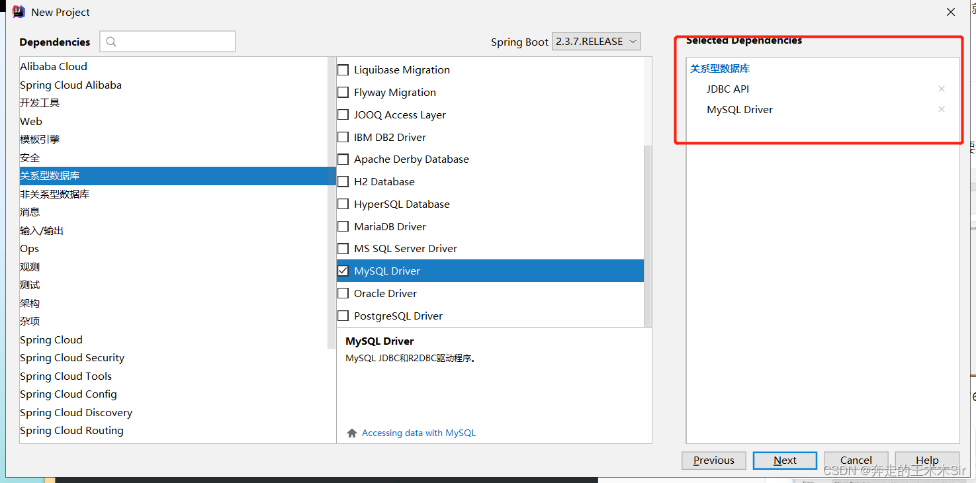Image resolution: width=976 pixels, height=483 pixels.
Task: Select the highlighted 关系型数据库 category
Action: tap(177, 176)
